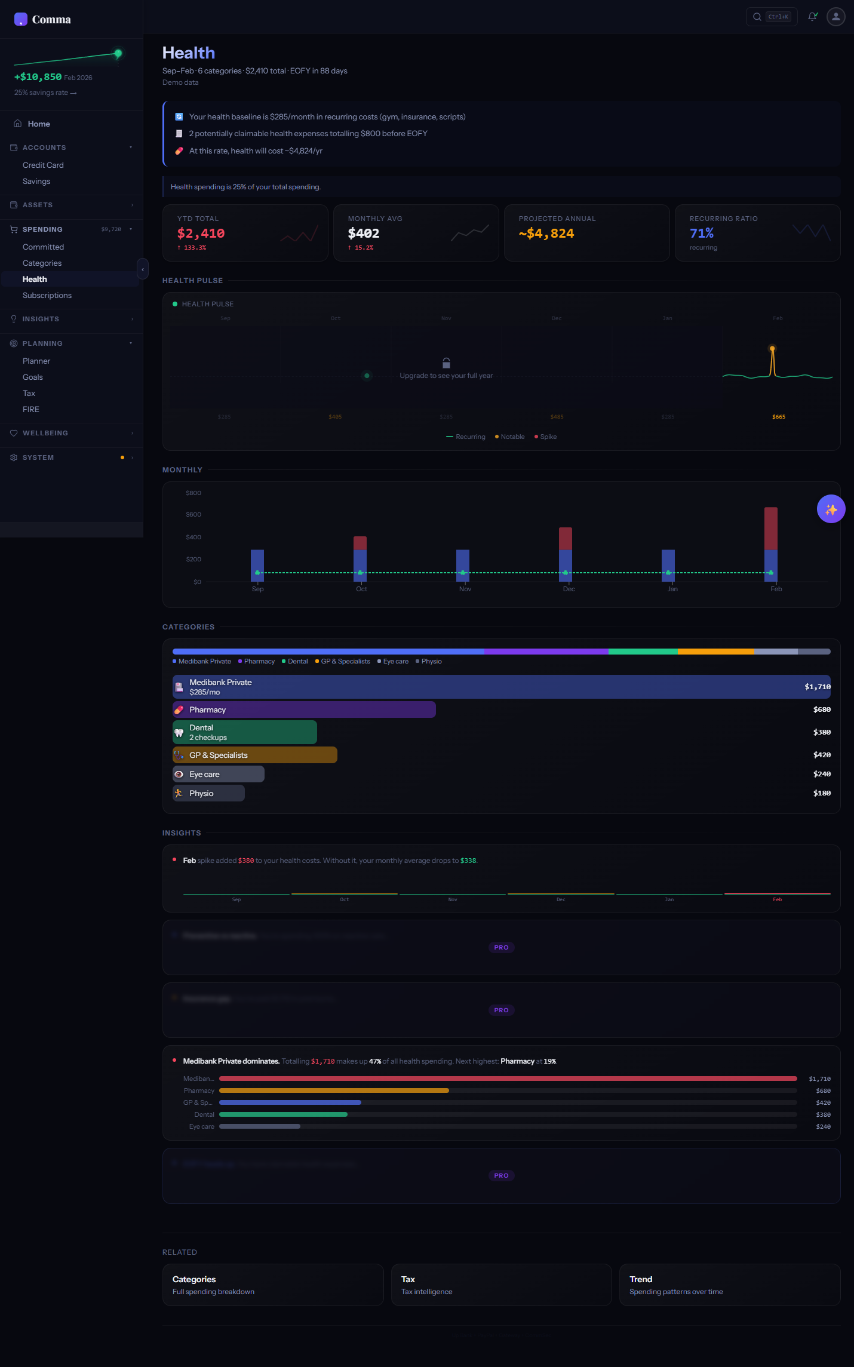The height and width of the screenshot is (1367, 854).
Task: Go to Subscriptions page
Action: coord(47,296)
